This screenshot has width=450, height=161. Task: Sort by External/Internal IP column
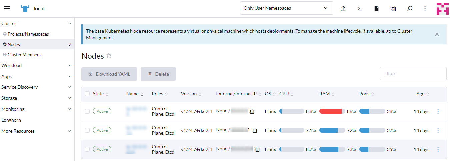pos(239,94)
